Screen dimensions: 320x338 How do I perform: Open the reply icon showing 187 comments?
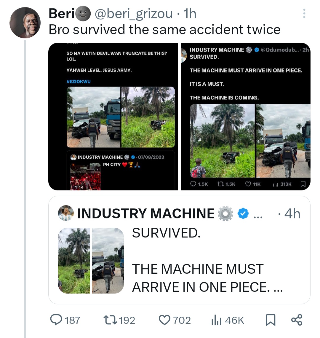click(x=56, y=320)
